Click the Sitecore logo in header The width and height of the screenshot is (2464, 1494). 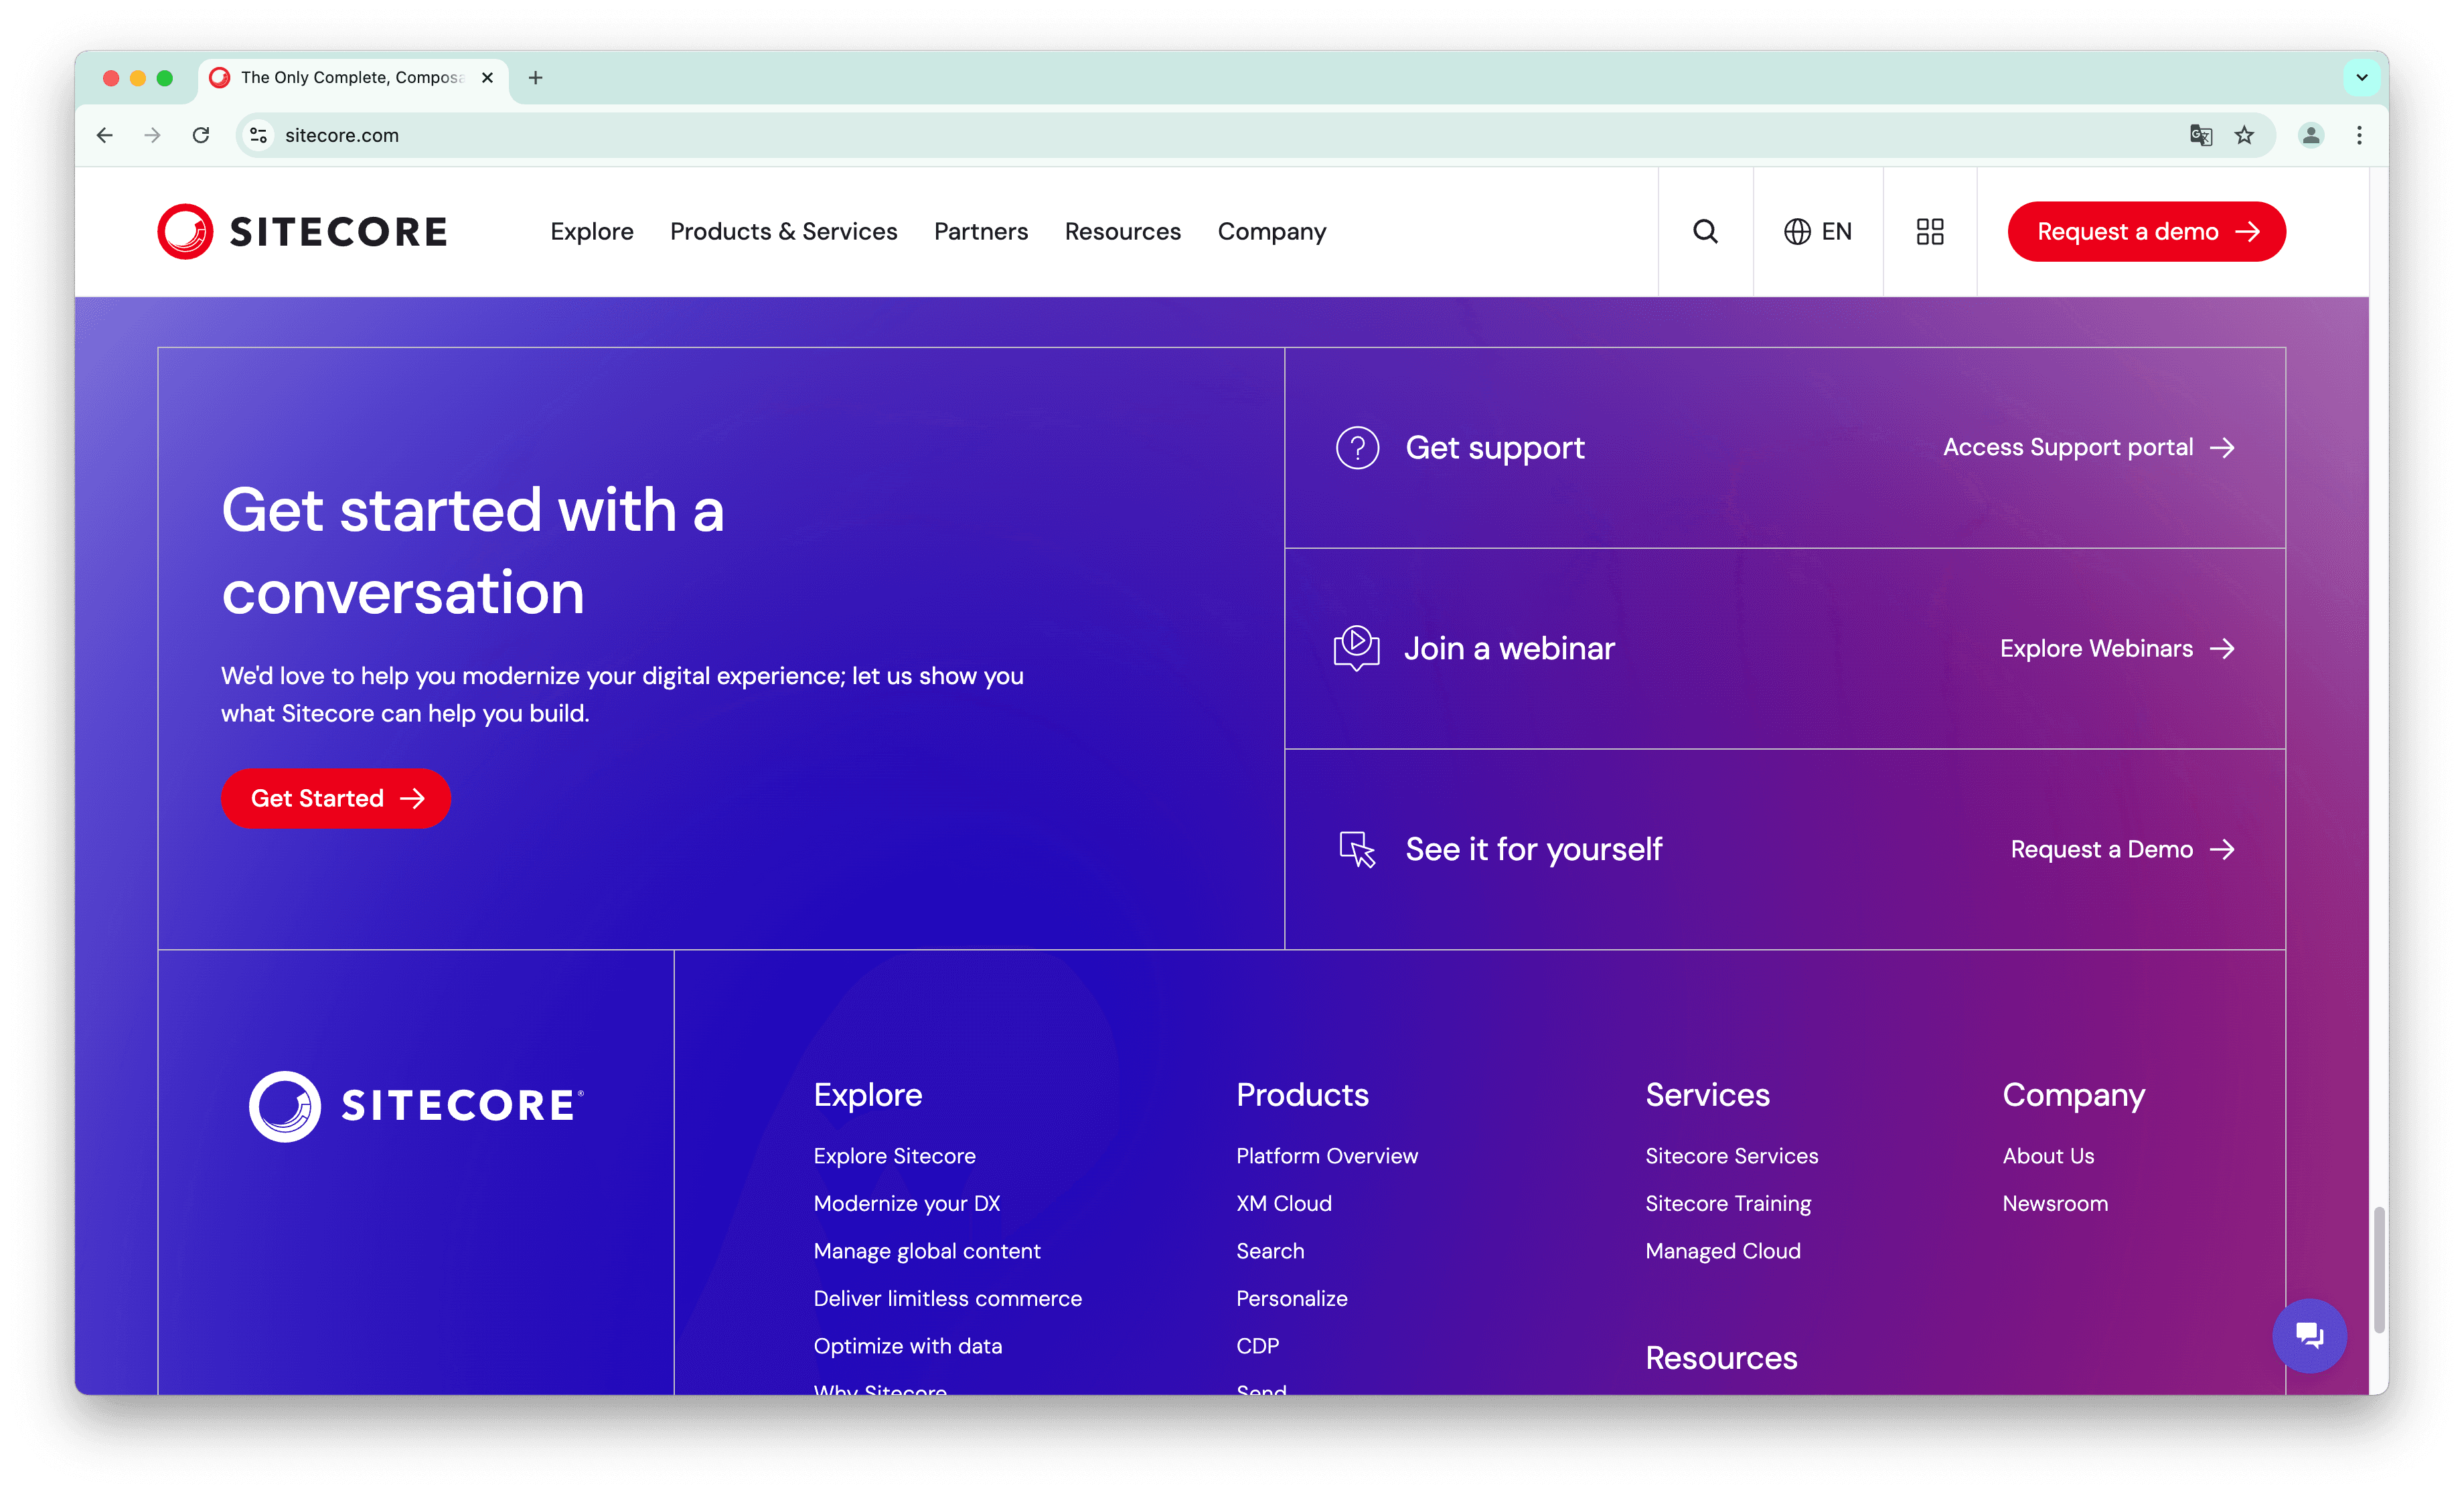(x=302, y=232)
